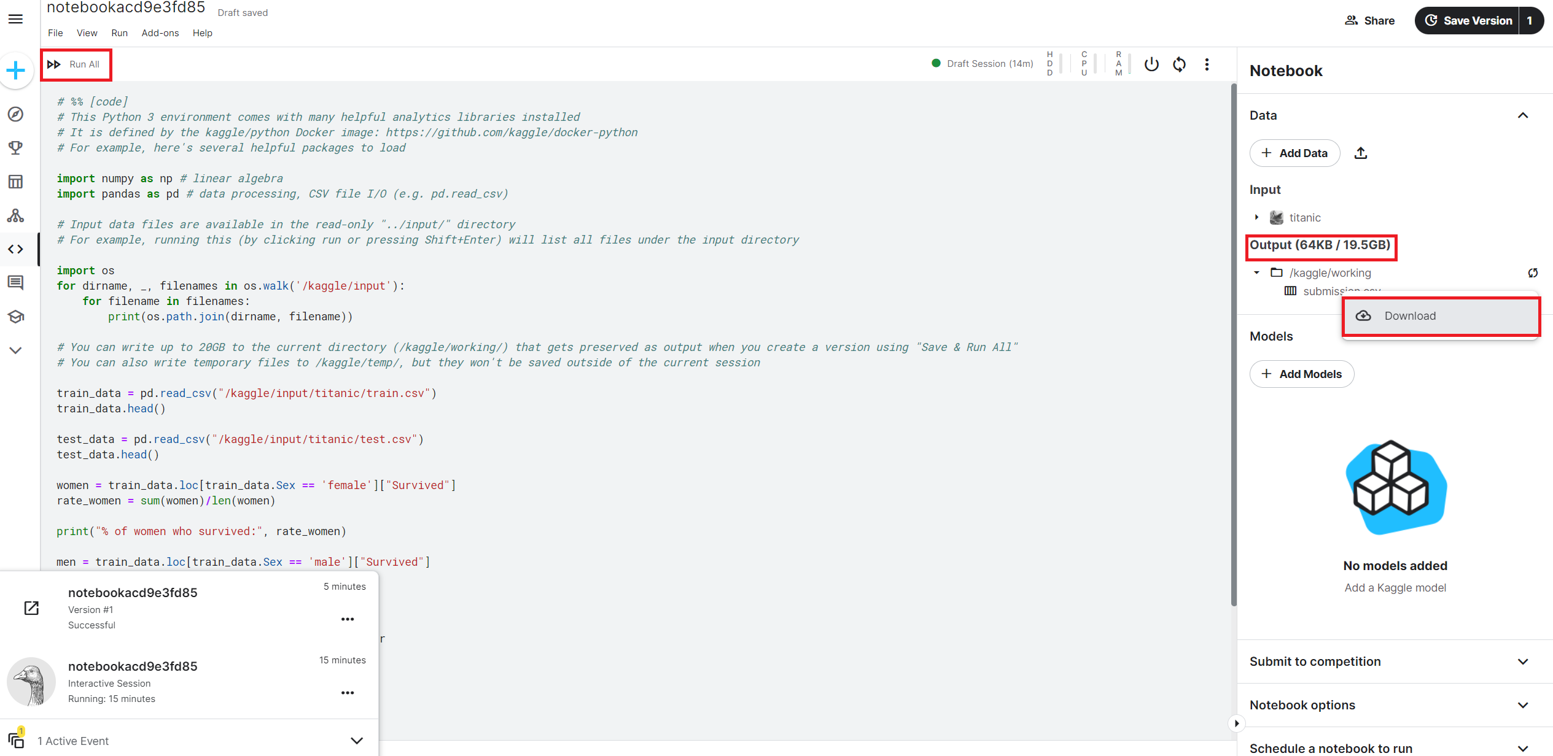Open the Models icon in left sidebar

point(15,215)
